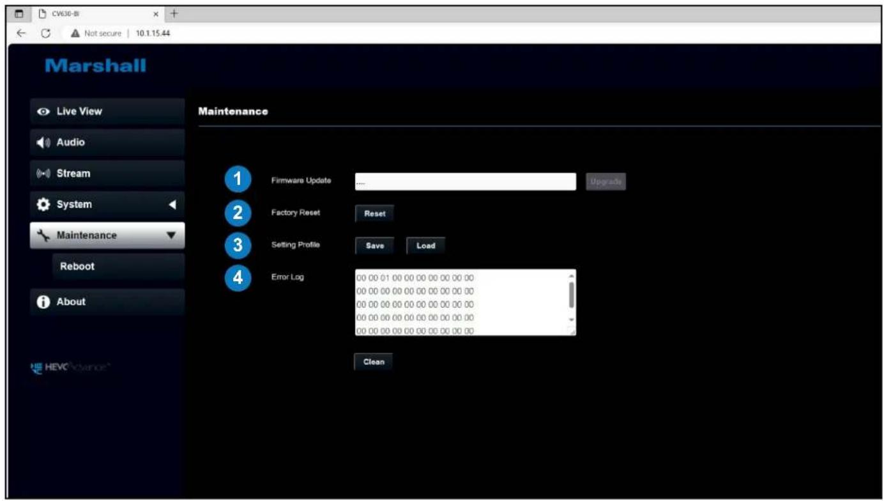Viewport: 884px width, 501px height.
Task: Click the Error Log scroll down arrow
Action: tap(571, 319)
